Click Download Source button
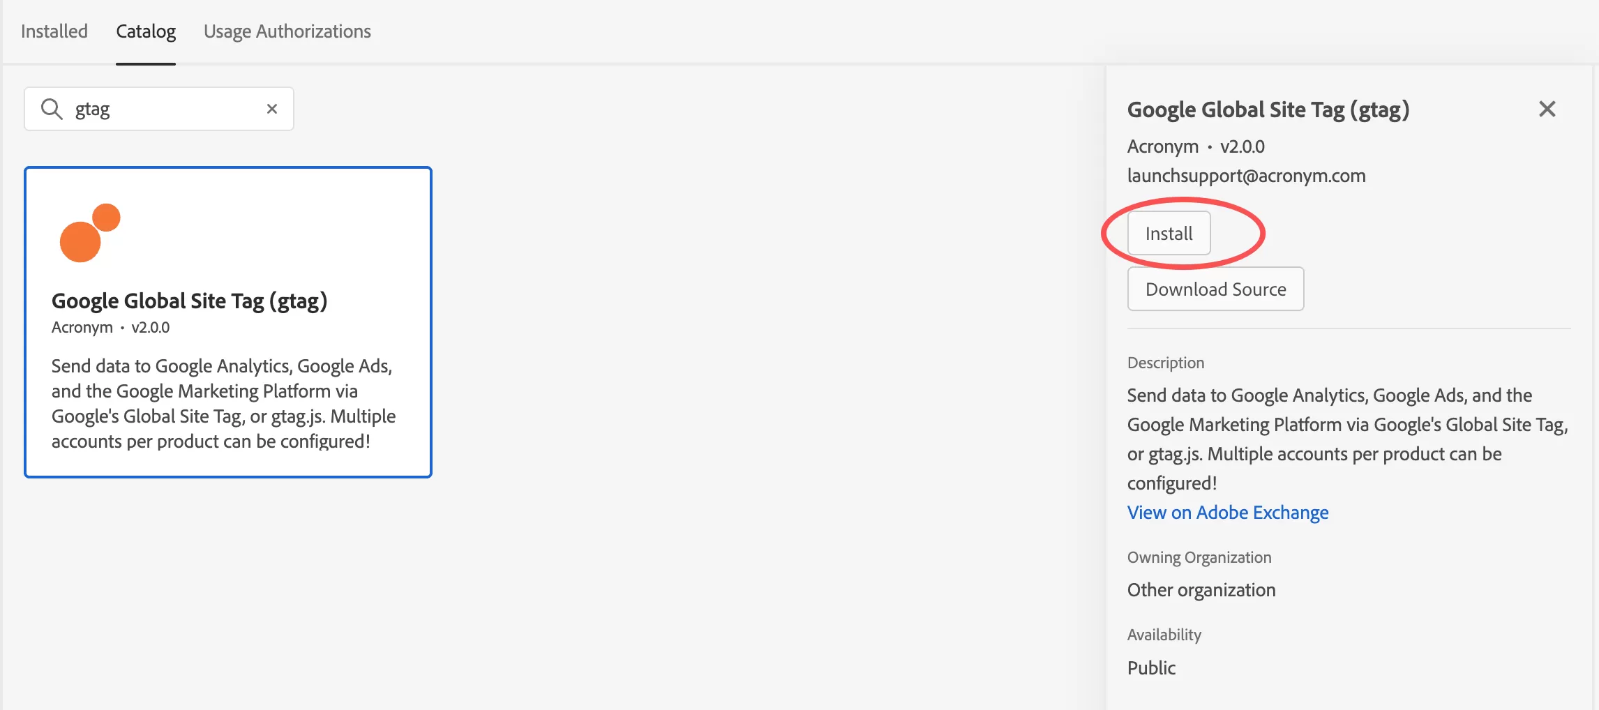The height and width of the screenshot is (710, 1599). pos(1216,289)
